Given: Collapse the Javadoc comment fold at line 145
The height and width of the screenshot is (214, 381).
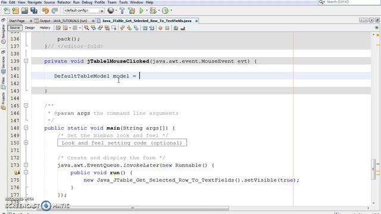Looking at the screenshot, I should [x=26, y=106].
